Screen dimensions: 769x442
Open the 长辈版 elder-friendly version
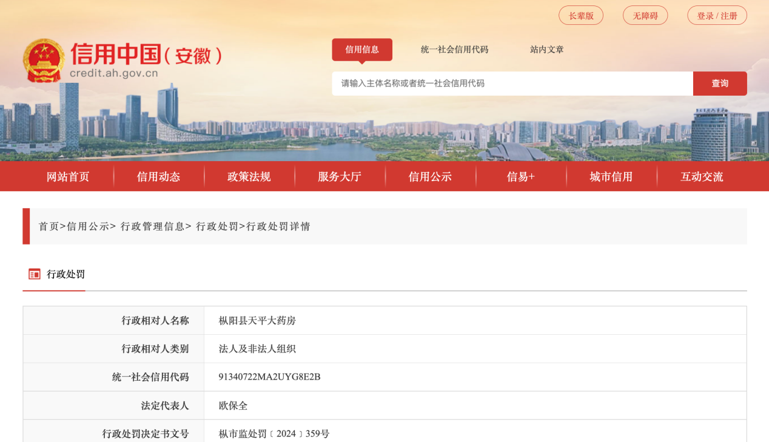(581, 16)
